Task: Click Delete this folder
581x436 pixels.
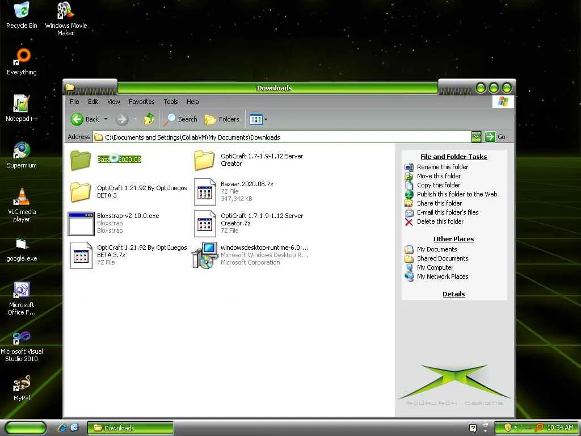Action: (440, 221)
